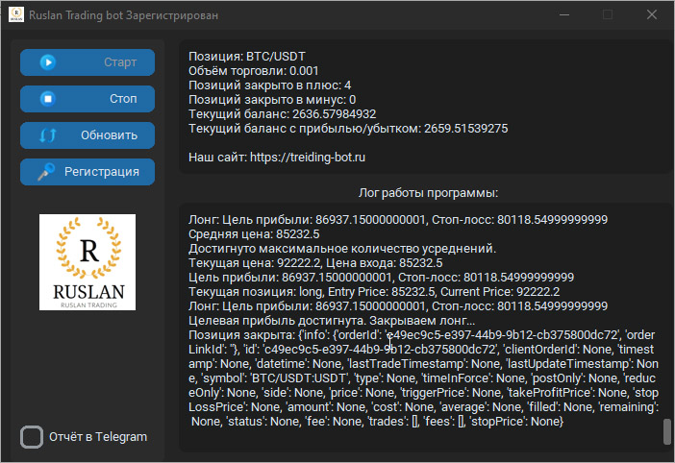The image size is (675, 463).
Task: Click the 'Текущая цена: 92222.2' log line
Action: (x=315, y=263)
